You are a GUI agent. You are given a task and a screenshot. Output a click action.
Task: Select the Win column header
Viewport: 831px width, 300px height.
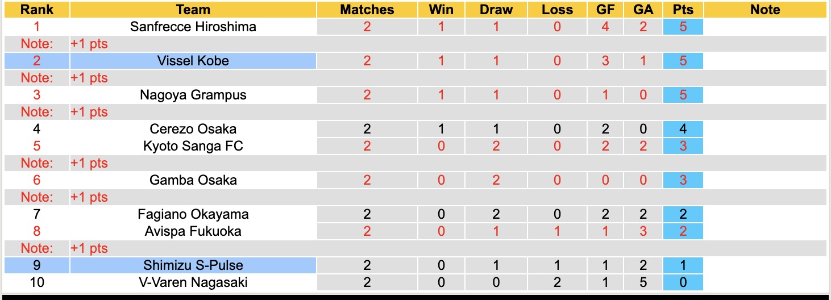(x=441, y=10)
